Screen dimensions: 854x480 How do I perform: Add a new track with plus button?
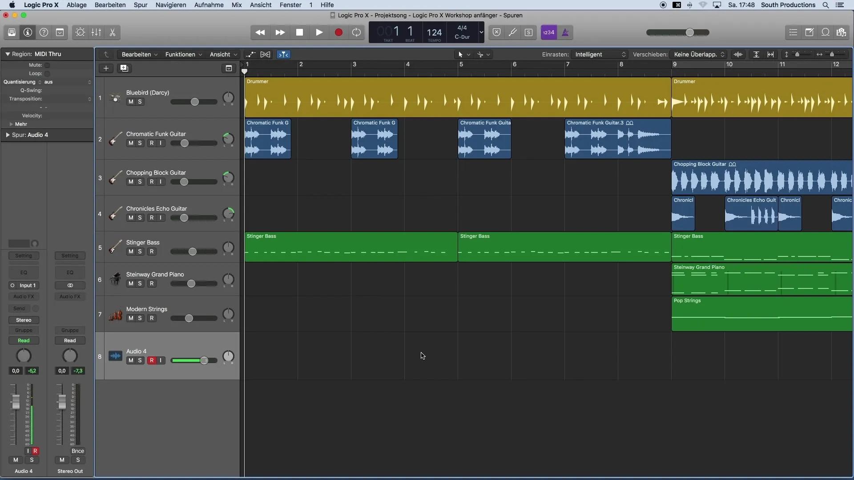tap(106, 68)
